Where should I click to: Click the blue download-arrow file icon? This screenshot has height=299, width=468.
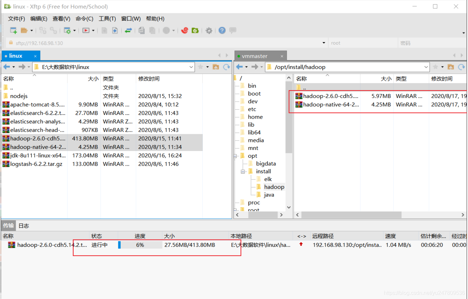coord(115,30)
